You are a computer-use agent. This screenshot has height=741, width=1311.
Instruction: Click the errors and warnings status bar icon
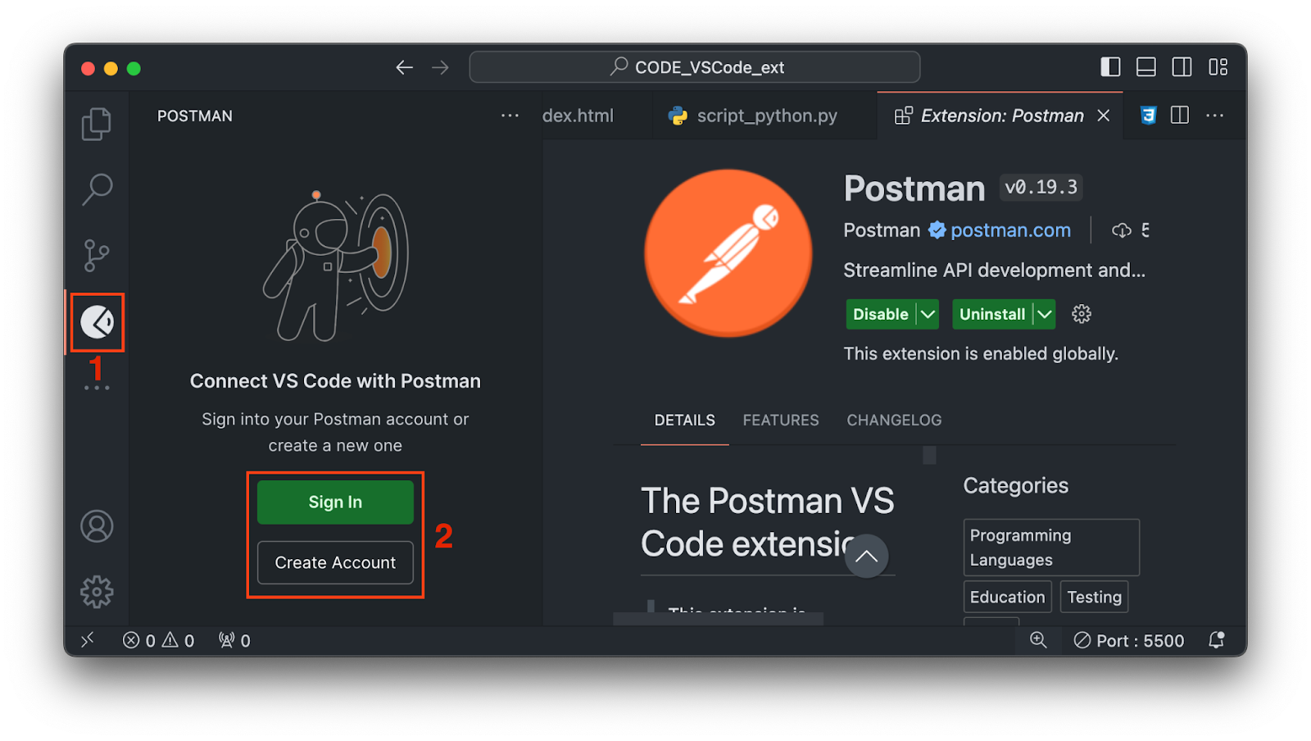158,640
